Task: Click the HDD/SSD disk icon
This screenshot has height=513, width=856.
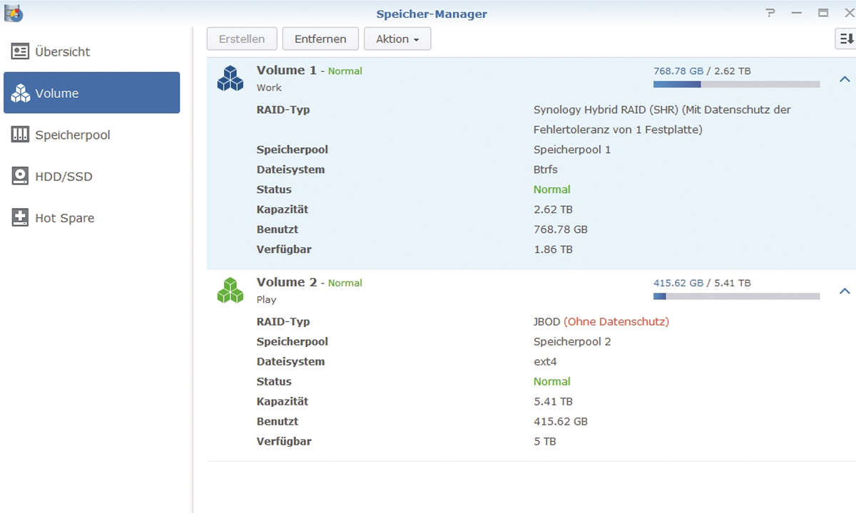Action: point(20,176)
